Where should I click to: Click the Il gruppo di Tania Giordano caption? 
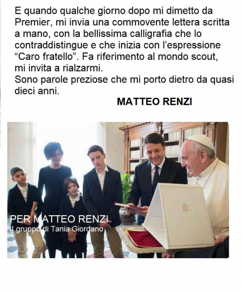coord(56,229)
